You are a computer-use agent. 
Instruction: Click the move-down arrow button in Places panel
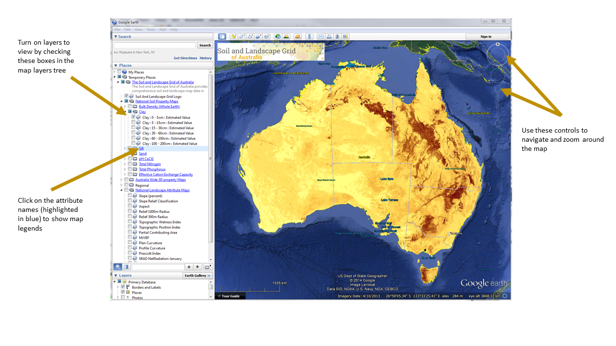[197, 267]
